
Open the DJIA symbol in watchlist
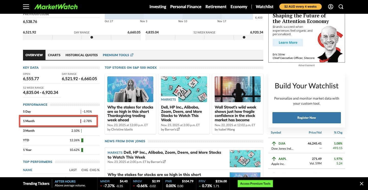tap(282, 144)
